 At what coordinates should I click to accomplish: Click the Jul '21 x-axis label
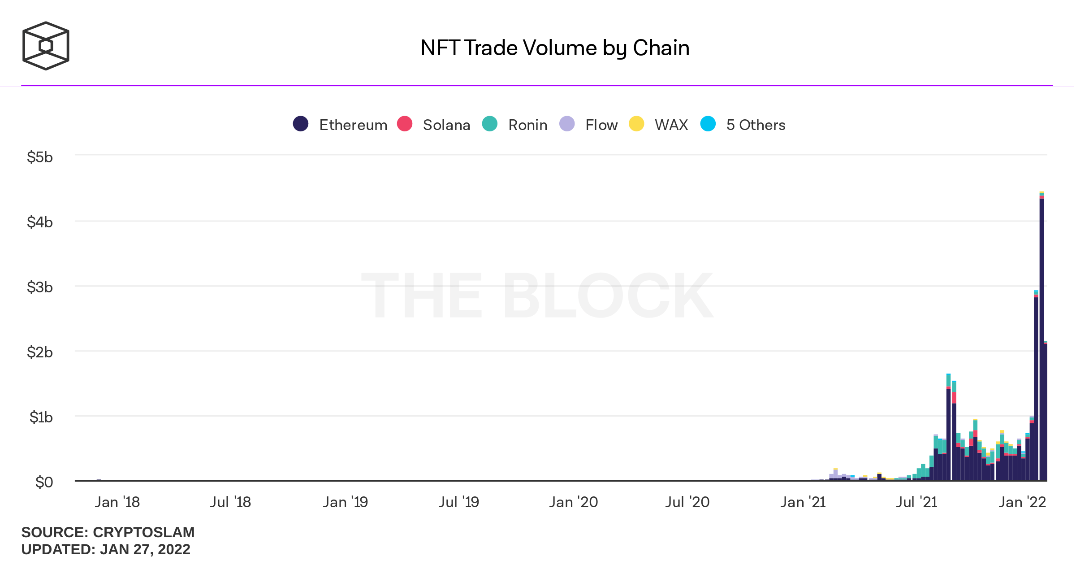point(916,502)
